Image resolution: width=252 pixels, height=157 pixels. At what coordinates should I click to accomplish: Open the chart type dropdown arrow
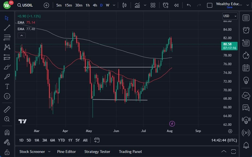(x=145, y=5)
